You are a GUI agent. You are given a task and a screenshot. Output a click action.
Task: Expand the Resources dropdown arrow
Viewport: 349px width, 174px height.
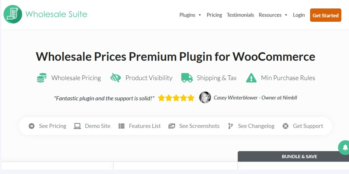tap(286, 15)
